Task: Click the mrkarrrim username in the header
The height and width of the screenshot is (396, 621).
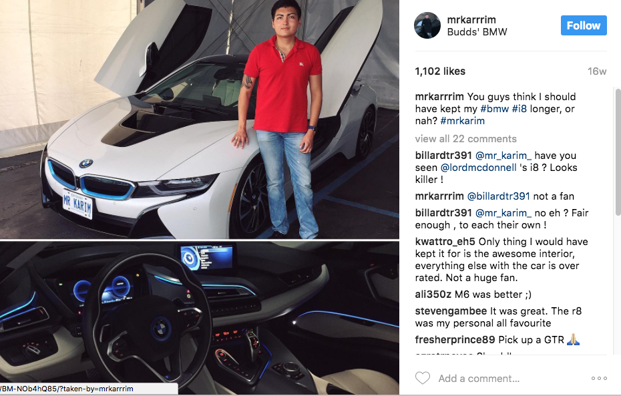Action: coord(471,19)
